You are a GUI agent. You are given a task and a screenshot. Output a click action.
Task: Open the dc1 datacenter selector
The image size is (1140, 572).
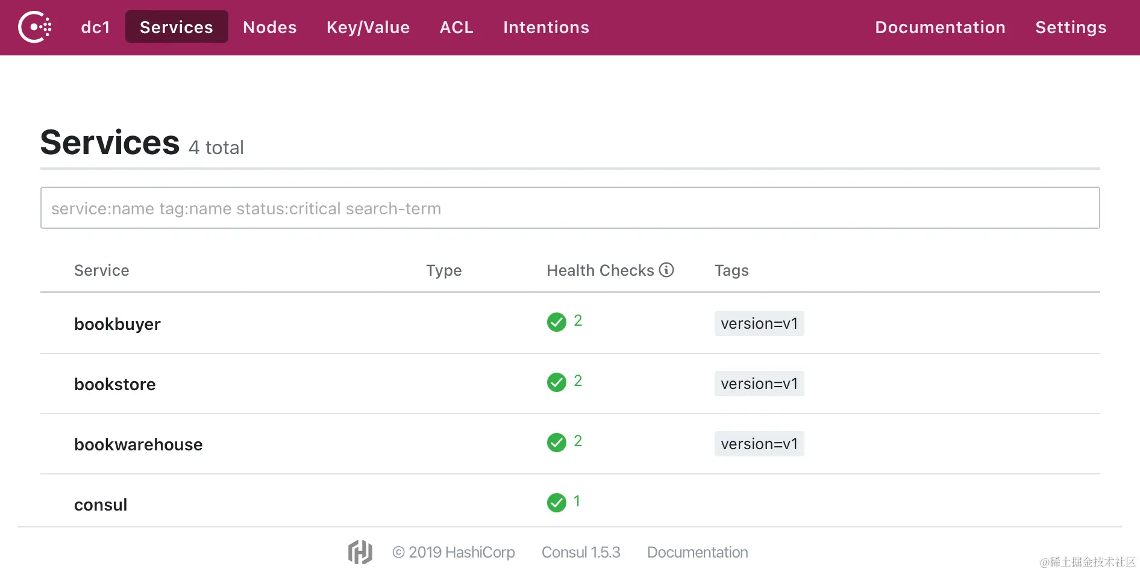(x=95, y=27)
